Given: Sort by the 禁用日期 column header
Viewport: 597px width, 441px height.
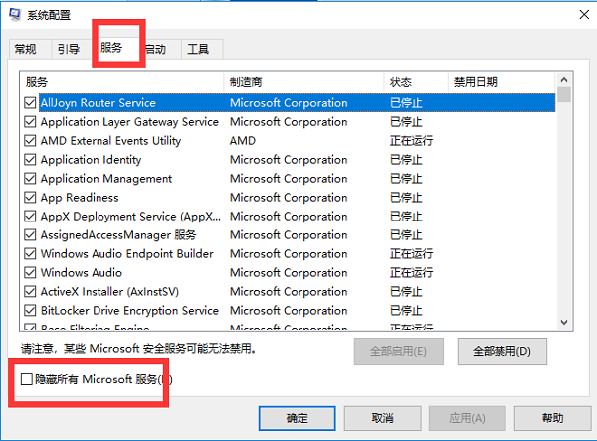Looking at the screenshot, I should point(501,82).
